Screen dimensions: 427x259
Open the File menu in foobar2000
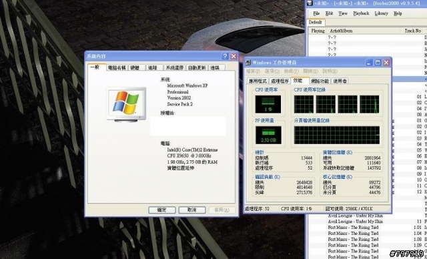click(x=316, y=13)
